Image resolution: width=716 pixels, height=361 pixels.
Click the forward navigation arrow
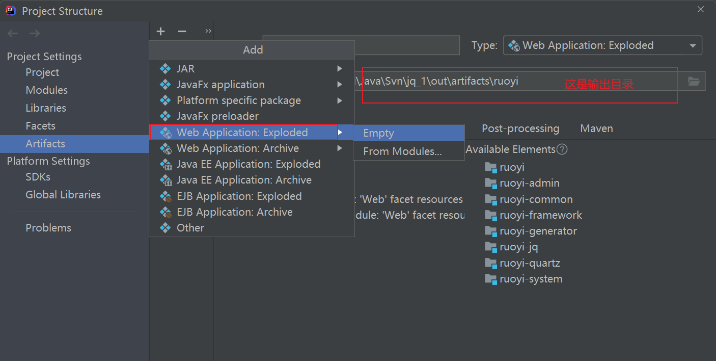(35, 34)
